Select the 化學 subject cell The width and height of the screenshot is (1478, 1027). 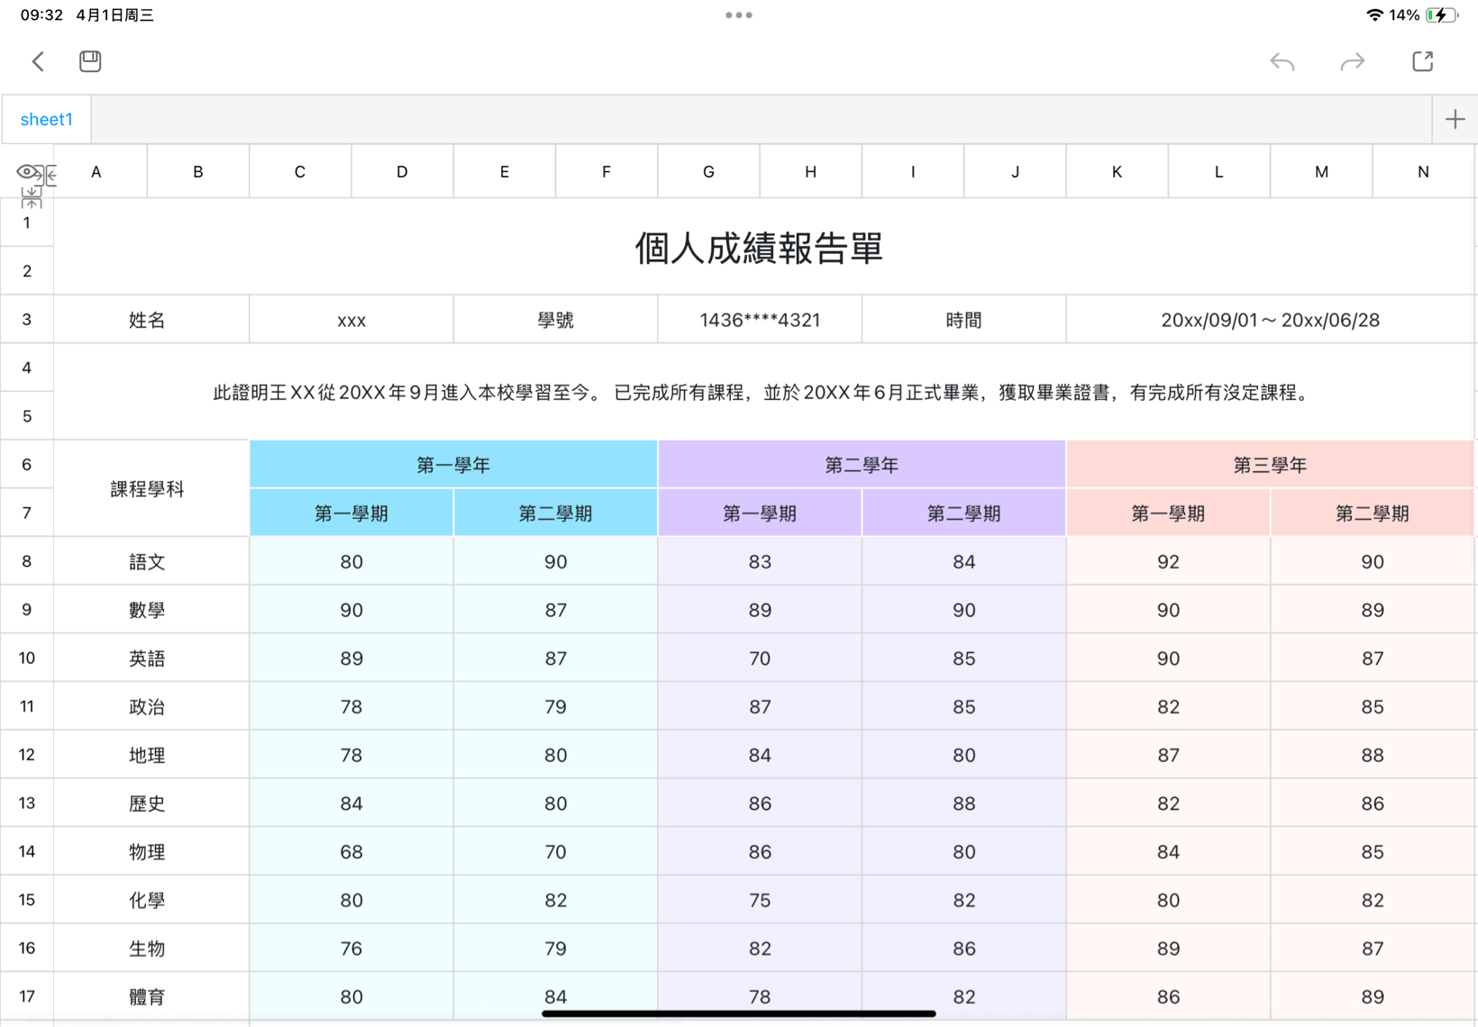point(147,900)
